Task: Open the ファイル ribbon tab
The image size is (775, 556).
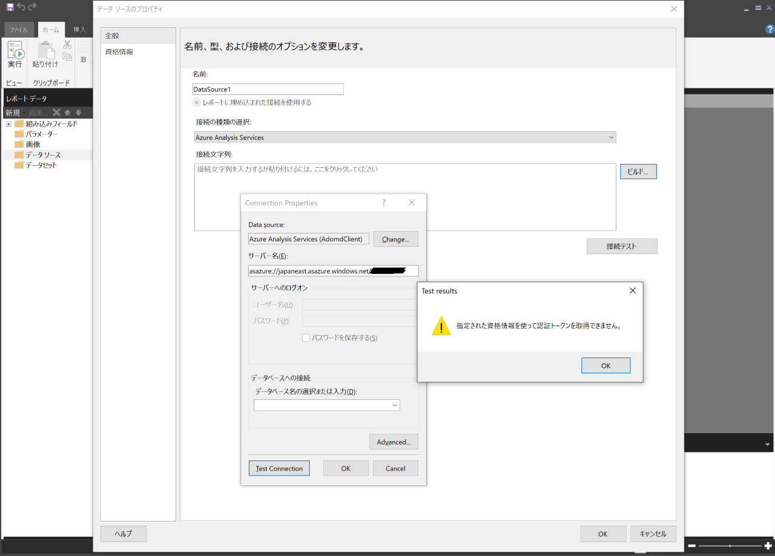Action: [x=18, y=30]
